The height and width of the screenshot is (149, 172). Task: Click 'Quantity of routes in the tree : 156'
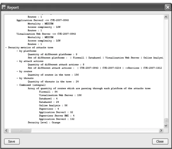click(53, 75)
